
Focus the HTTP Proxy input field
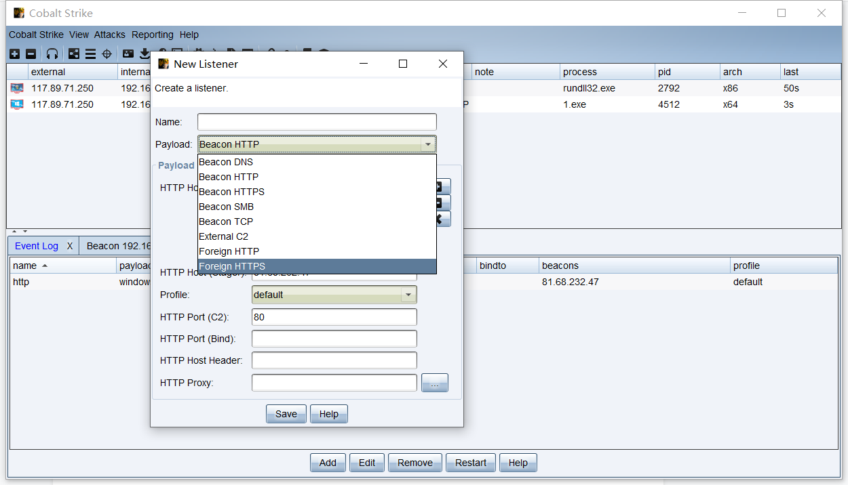(x=334, y=383)
